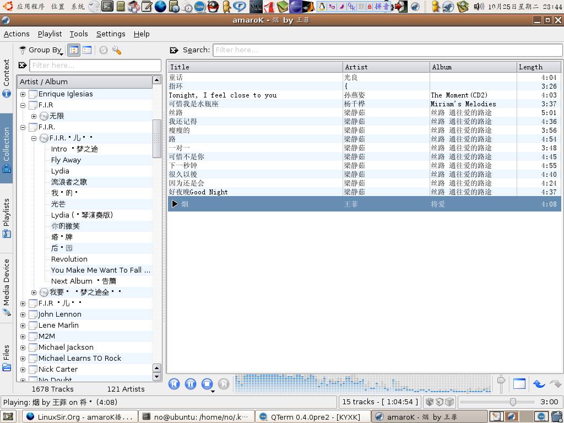Screen dimensions: 564x423
Task: Expand the 无限 album node
Action: tap(34, 116)
